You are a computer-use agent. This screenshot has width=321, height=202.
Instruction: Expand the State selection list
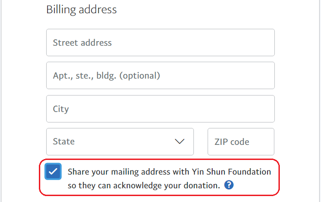click(120, 142)
